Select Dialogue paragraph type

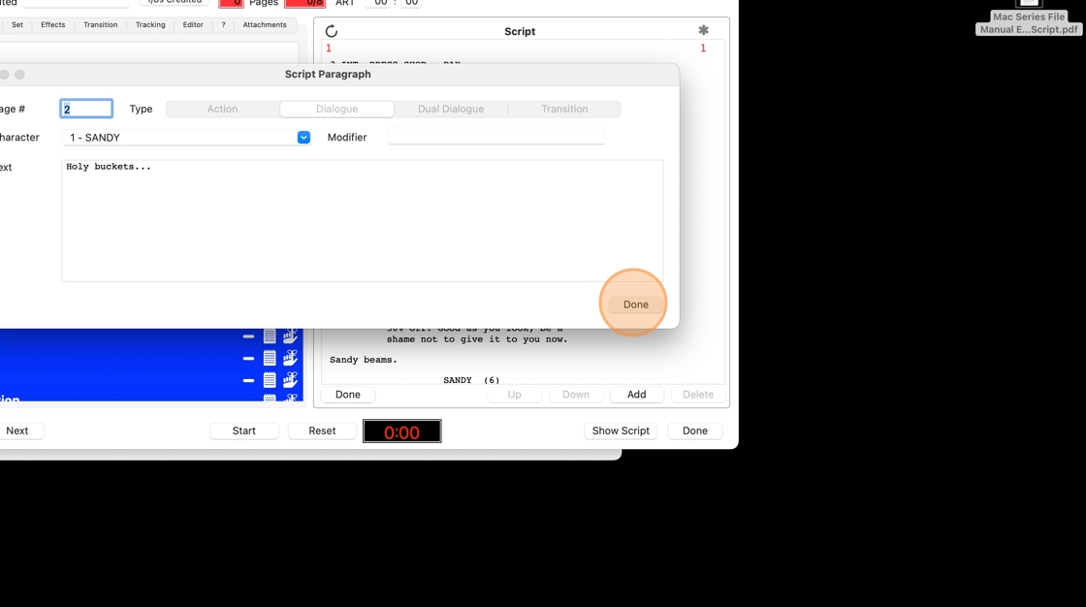(x=336, y=109)
